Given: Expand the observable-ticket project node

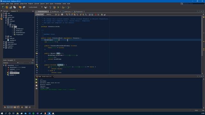Looking at the screenshot, I should point(4,44).
